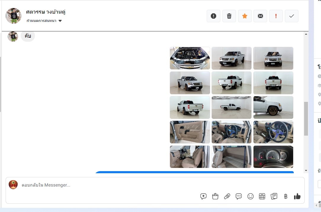
Task: Open the rear-left angle pickup photo
Action: coord(232,83)
